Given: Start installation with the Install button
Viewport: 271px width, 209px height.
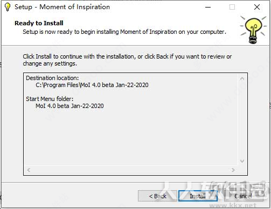Looking at the screenshot, I should pyautogui.click(x=198, y=196).
